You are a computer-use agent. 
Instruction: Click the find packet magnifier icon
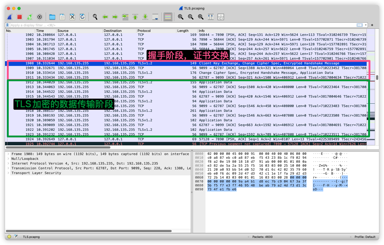[x=95, y=17]
